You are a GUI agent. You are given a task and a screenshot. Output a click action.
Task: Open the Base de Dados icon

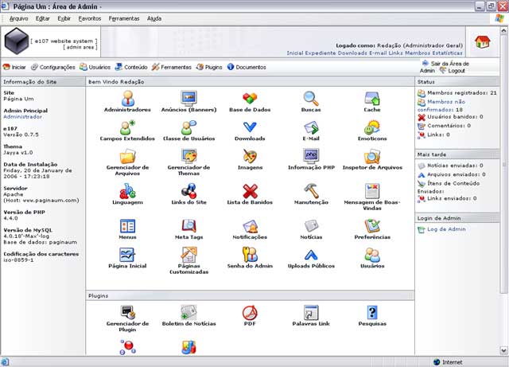tap(250, 98)
